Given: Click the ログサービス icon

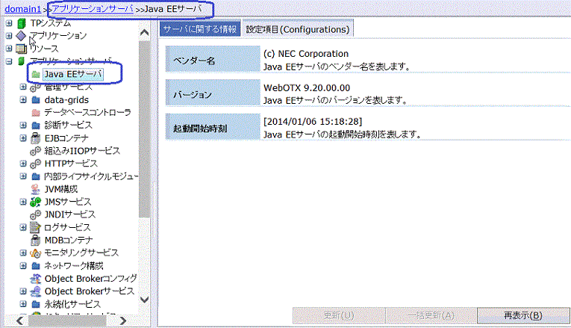Looking at the screenshot, I should click(36, 227).
